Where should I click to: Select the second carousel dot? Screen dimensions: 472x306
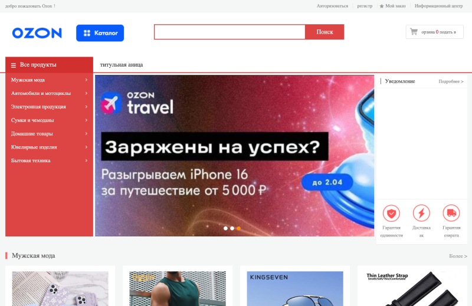pos(232,228)
